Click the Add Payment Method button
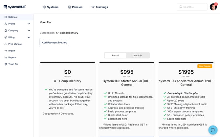Viewport: 220px width, 137px height. pyautogui.click(x=55, y=43)
